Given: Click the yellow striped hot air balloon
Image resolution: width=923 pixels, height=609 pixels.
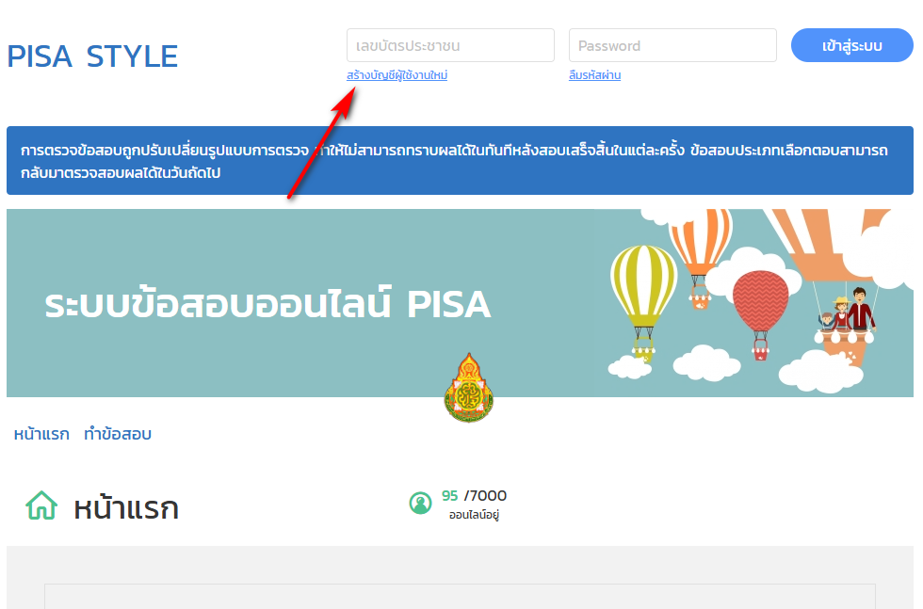Looking at the screenshot, I should [643, 302].
